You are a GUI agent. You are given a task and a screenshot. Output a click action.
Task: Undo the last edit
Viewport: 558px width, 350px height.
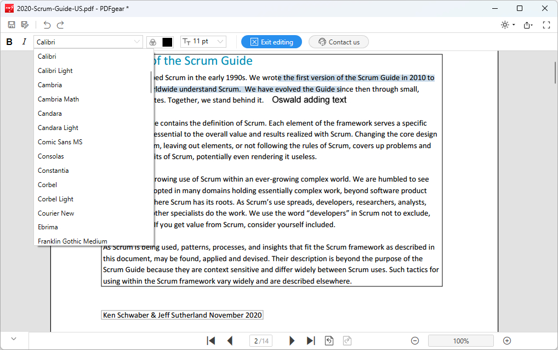[x=47, y=25]
